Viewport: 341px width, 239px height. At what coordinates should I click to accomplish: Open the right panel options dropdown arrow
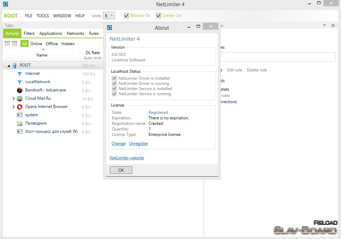(x=324, y=26)
